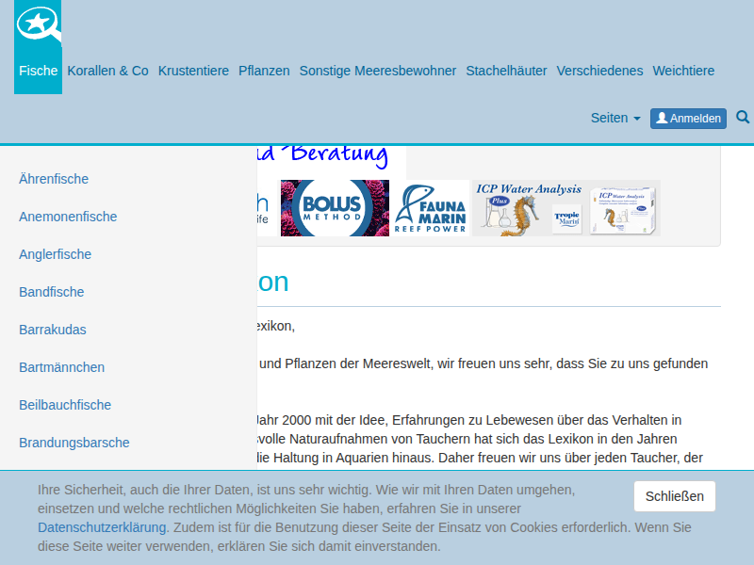Select Ährenfische in the submenu list
The image size is (754, 565).
coord(54,179)
